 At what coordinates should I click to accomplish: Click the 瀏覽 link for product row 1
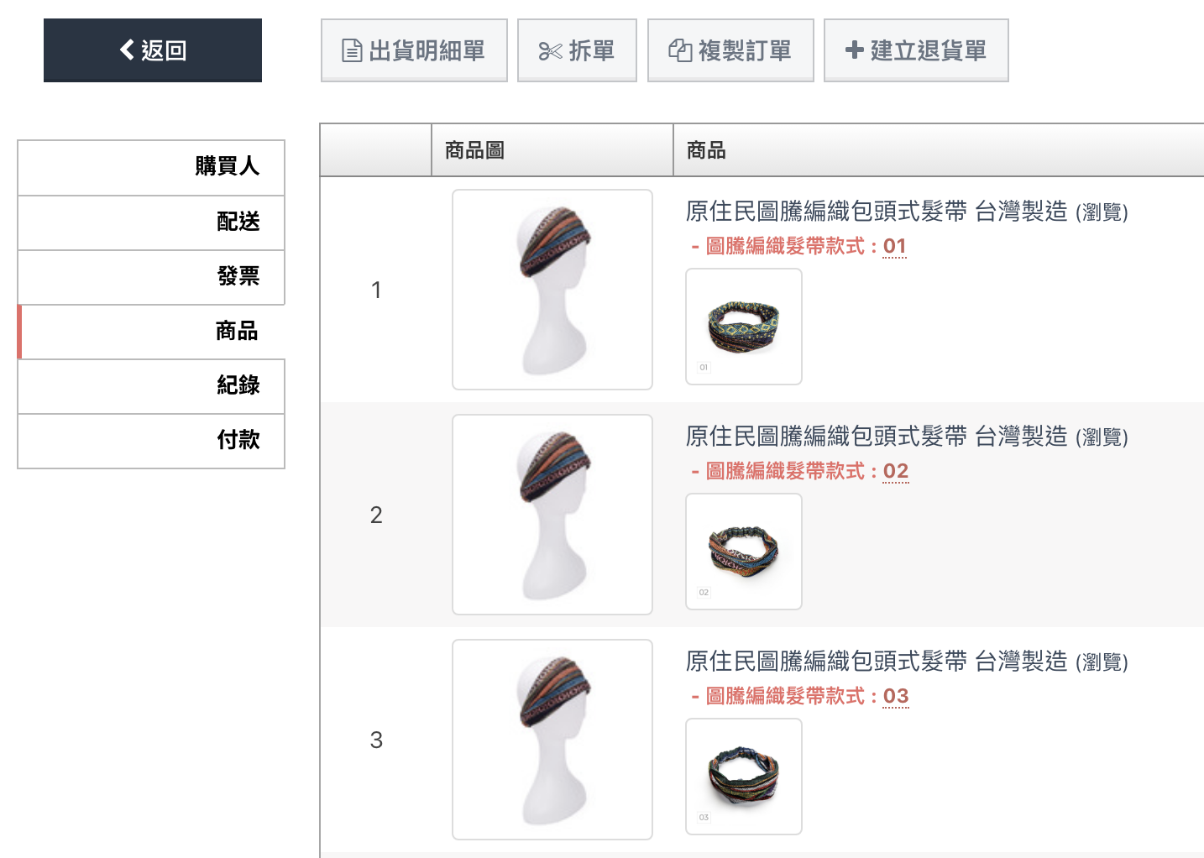click(x=1102, y=212)
